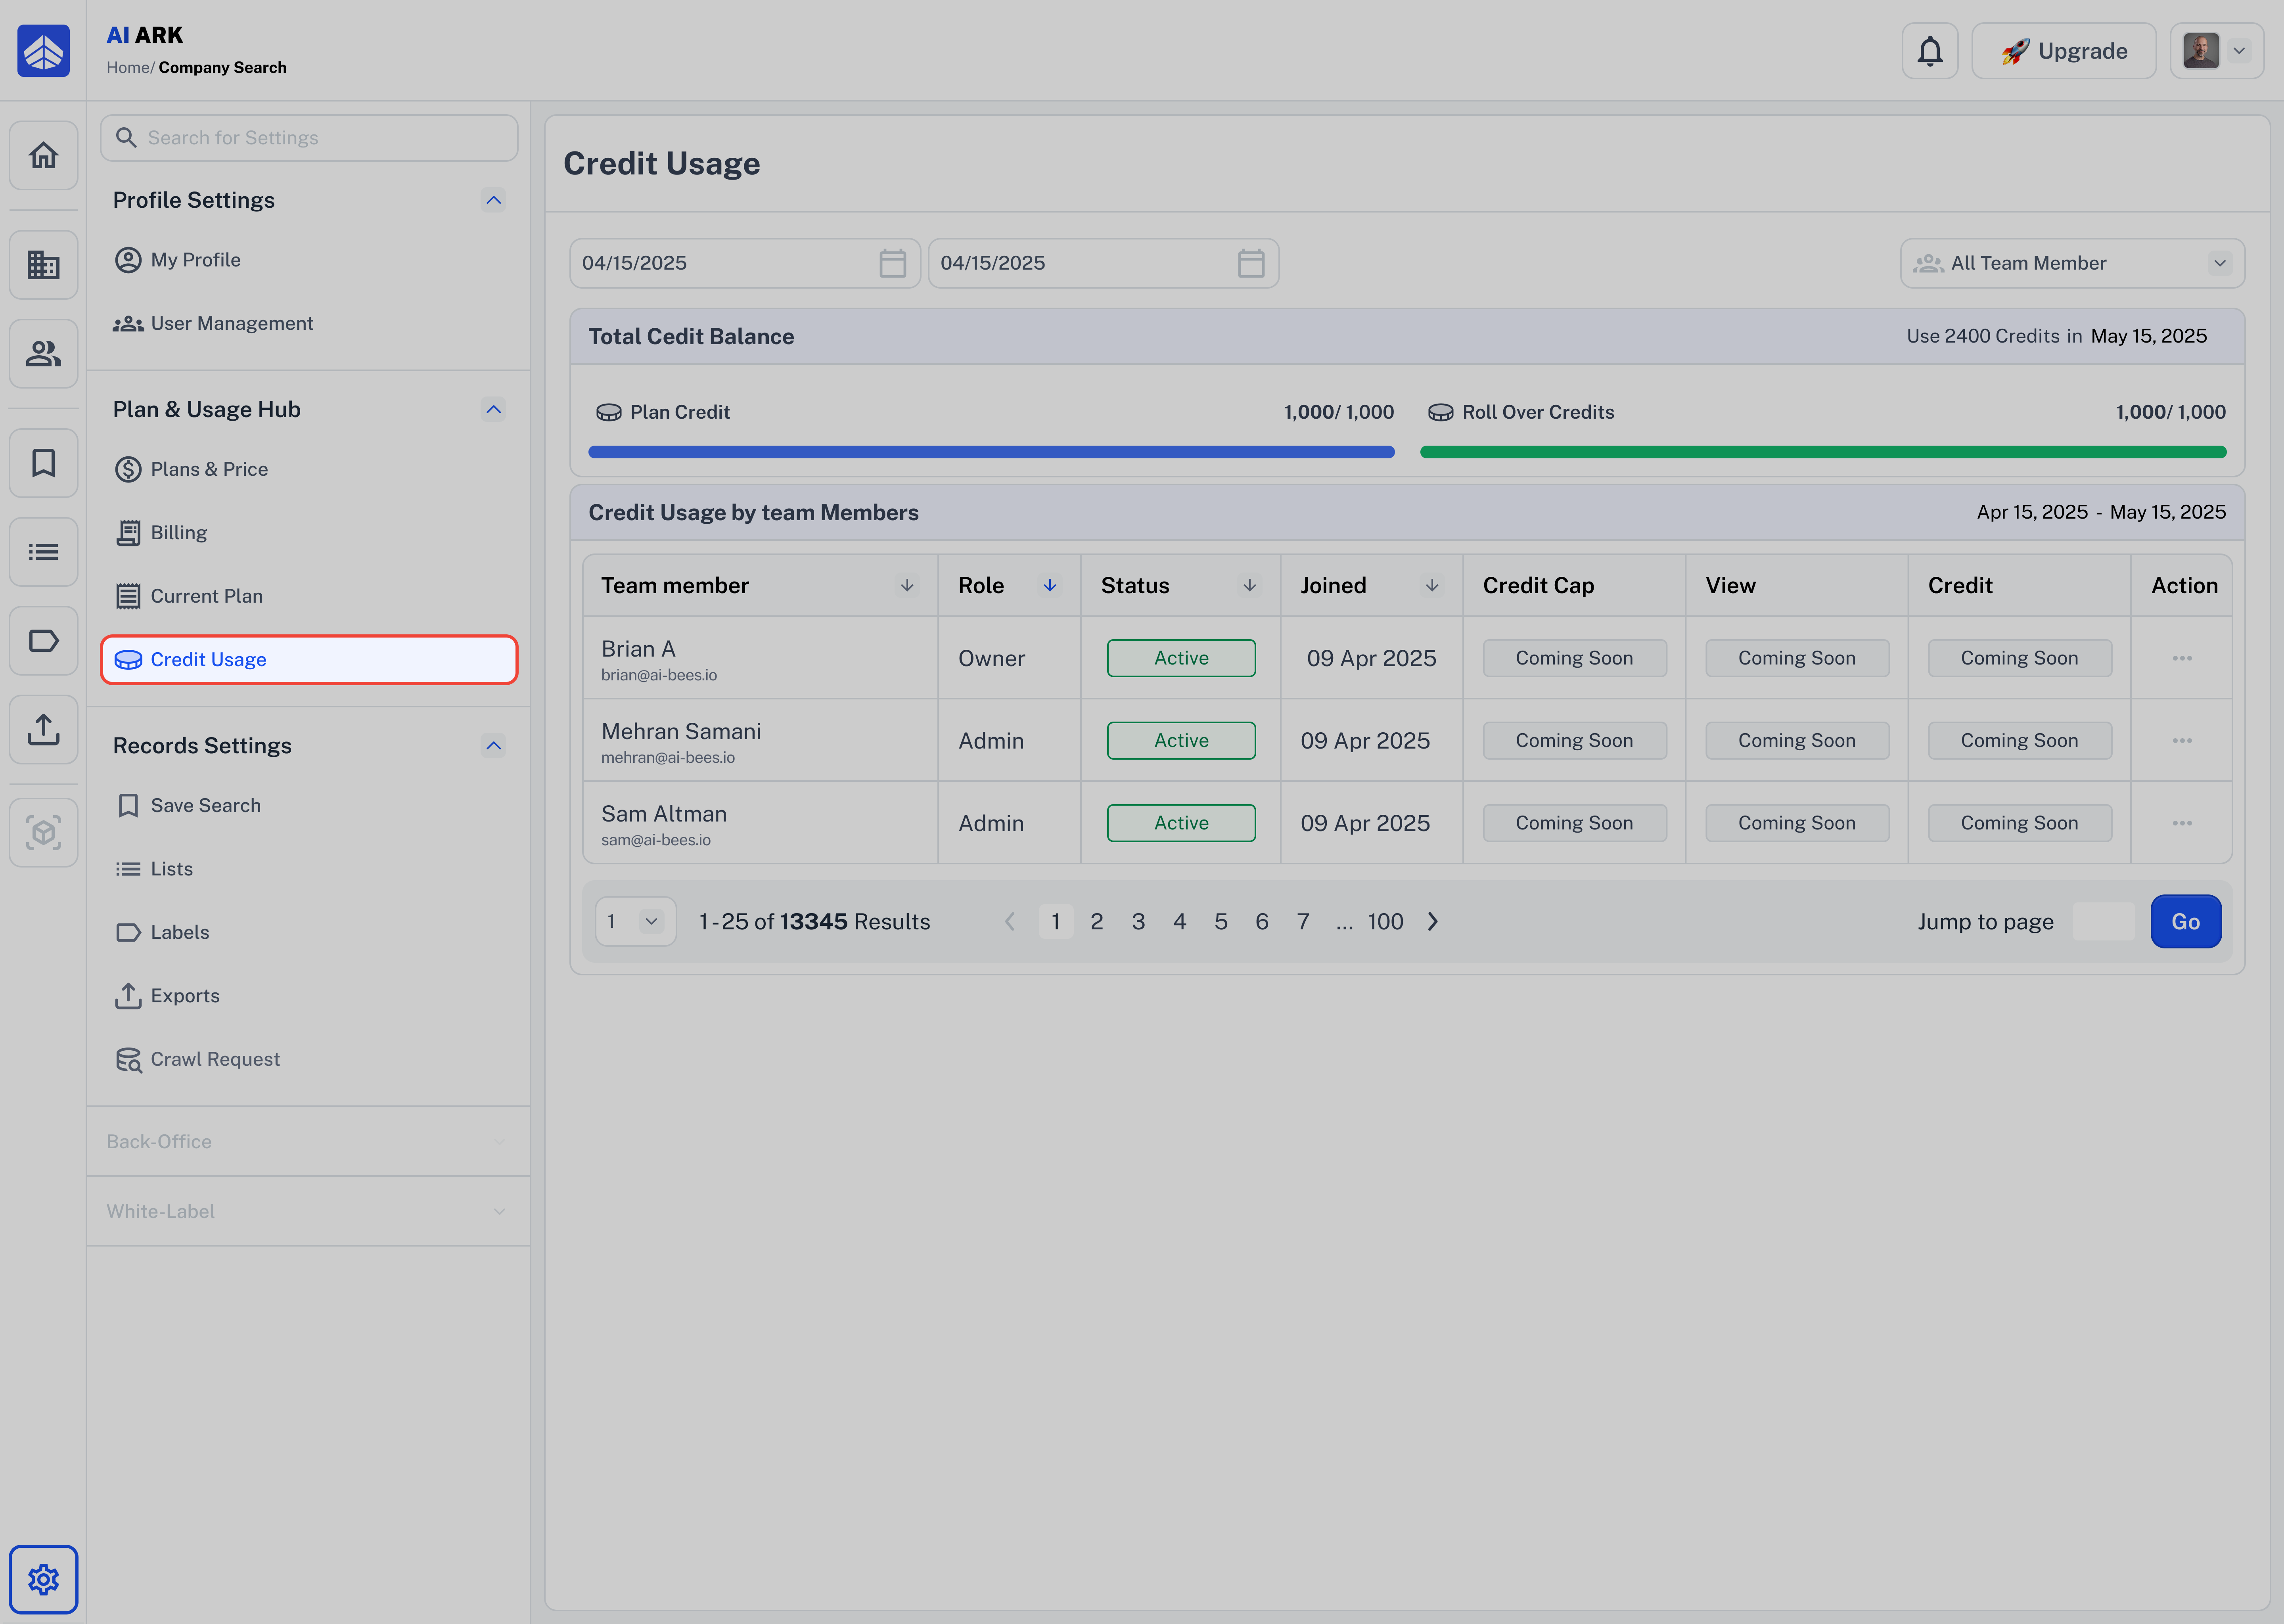Image resolution: width=2284 pixels, height=1624 pixels.
Task: Open the bookmark icon in left rail
Action: pos(43,463)
